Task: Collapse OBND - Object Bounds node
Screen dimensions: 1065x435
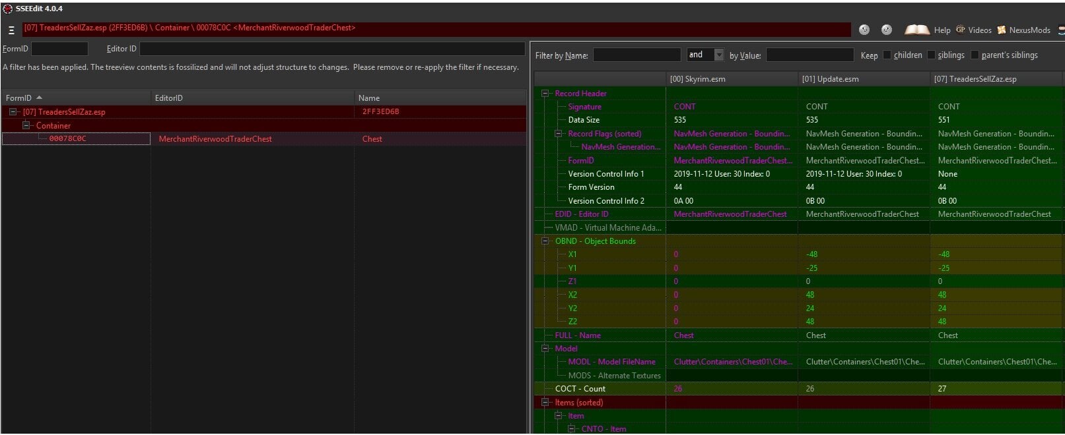Action: (545, 241)
